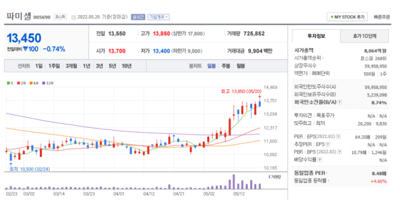The width and height of the screenshot is (400, 201).
Task: Click the help icon next to 외국인소진율(B/A)
Action: click(x=339, y=102)
